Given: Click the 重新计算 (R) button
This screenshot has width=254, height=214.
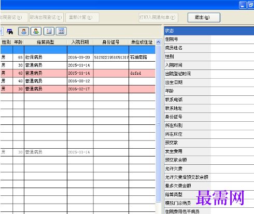Looking at the screenshot, I should 82,18.
